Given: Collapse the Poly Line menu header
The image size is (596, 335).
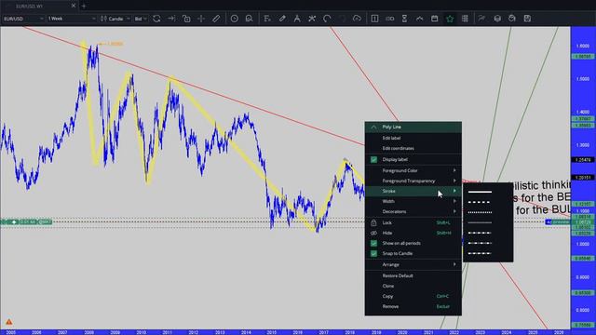Looking at the screenshot, I should [413, 127].
